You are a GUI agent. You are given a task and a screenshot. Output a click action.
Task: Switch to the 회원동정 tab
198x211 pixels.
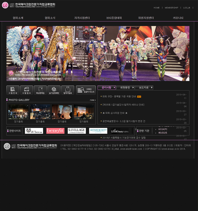click(x=125, y=88)
